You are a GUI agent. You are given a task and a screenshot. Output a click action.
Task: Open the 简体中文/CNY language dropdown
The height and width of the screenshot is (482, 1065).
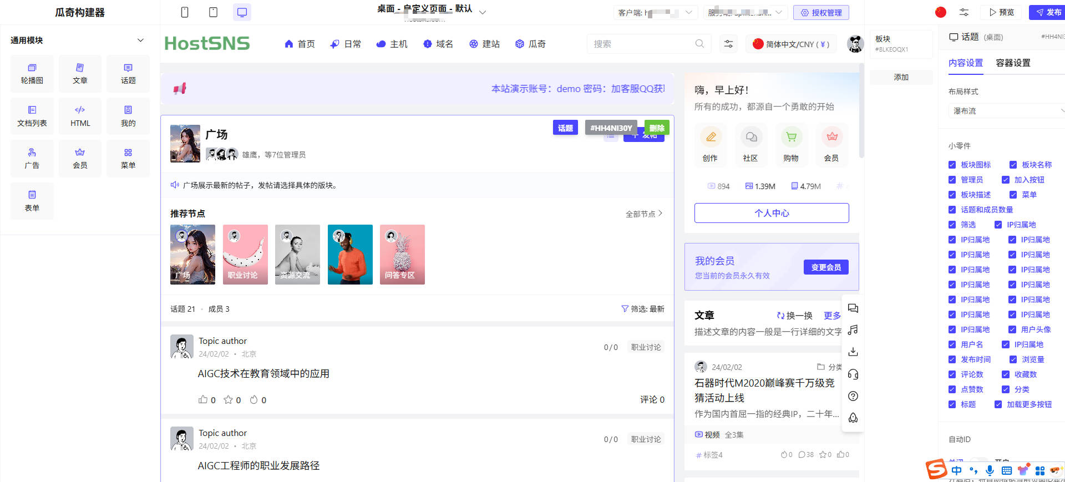(x=792, y=44)
